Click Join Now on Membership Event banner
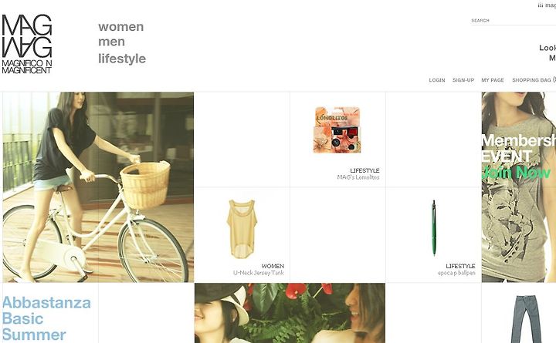 pyautogui.click(x=517, y=173)
